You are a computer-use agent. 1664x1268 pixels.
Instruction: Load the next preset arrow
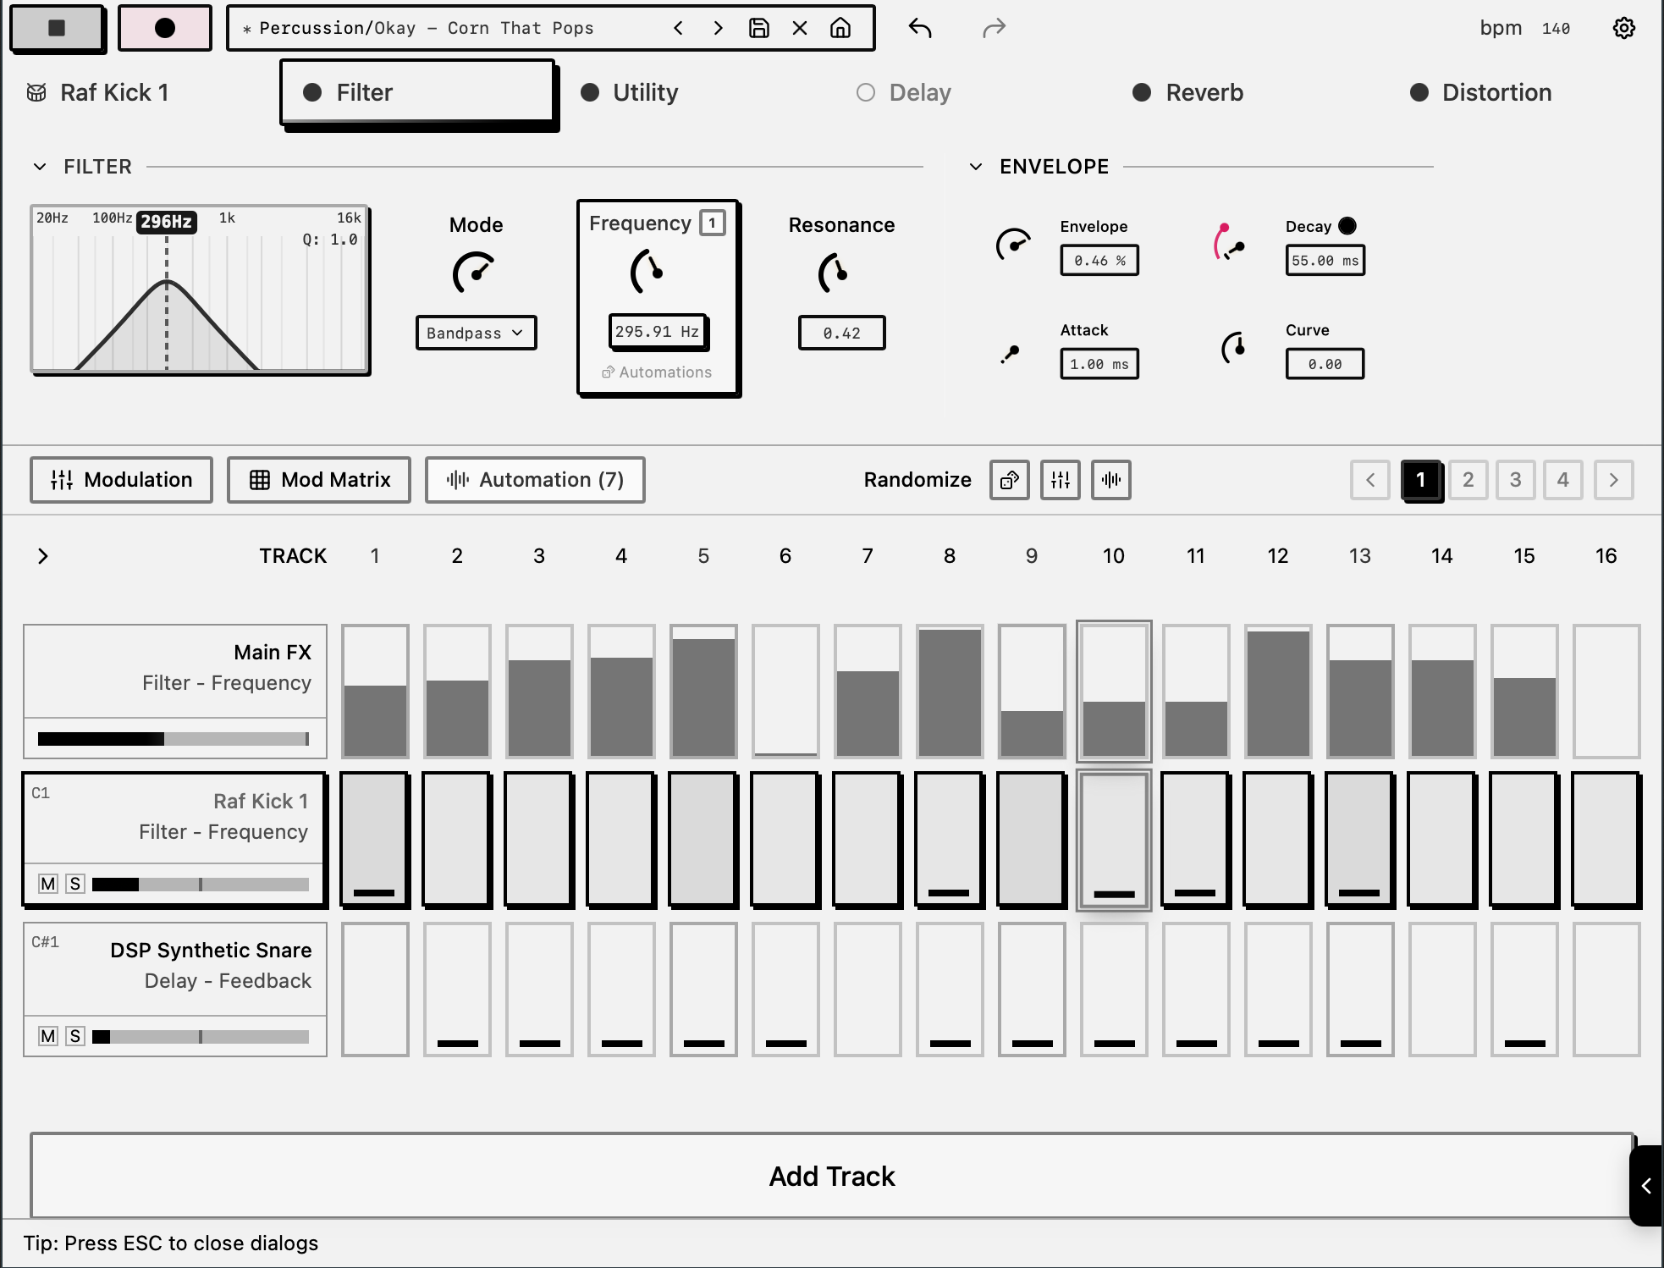(x=718, y=28)
